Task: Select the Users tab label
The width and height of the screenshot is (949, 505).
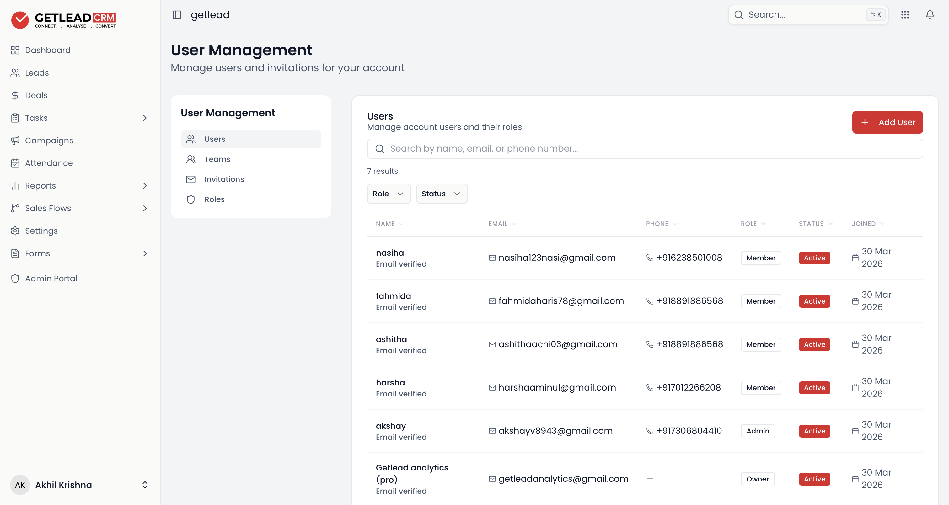Action: pos(215,139)
